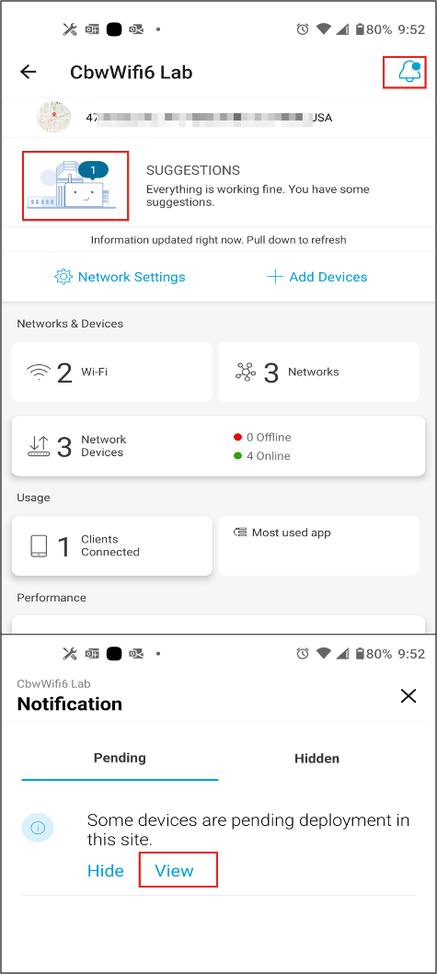Switch to the Hidden tab
The height and width of the screenshot is (974, 437).
(x=317, y=759)
